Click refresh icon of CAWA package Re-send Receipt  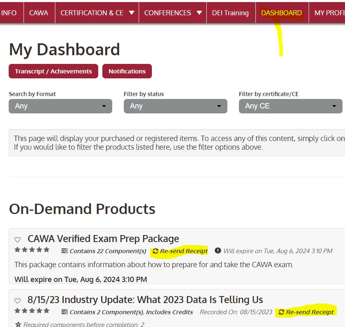point(155,251)
